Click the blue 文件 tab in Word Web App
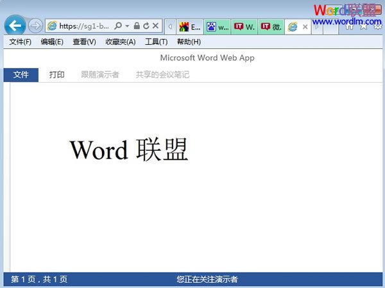The height and width of the screenshot is (288, 385). (x=21, y=75)
